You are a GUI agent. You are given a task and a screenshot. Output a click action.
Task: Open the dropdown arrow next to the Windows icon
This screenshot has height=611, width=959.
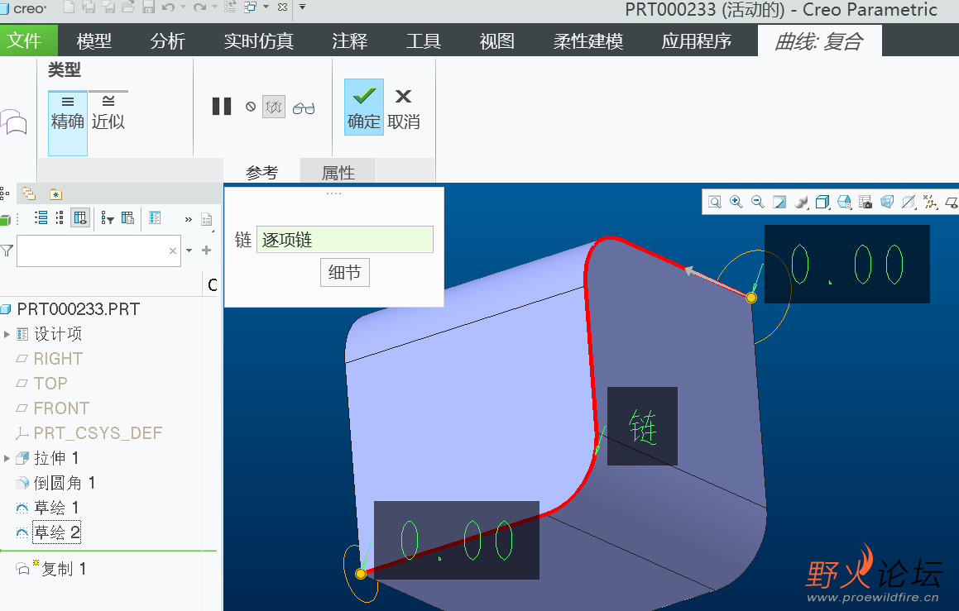coord(266,7)
